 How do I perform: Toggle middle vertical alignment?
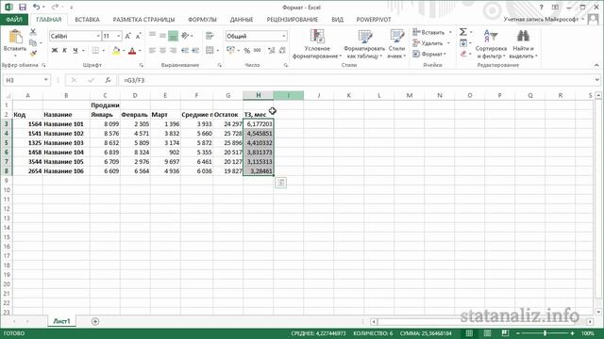point(162,36)
